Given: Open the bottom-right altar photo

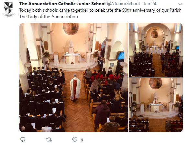Looking at the screenshot, I should click(156, 105).
